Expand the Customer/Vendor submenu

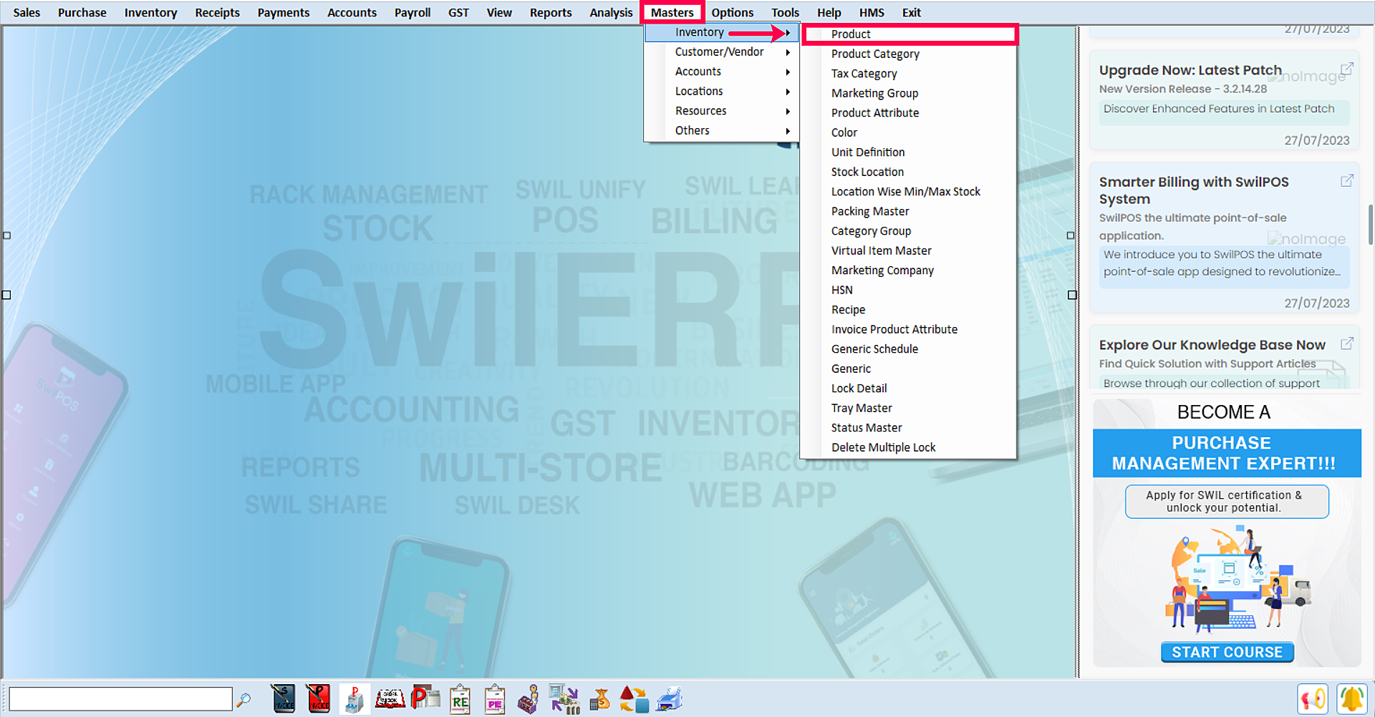click(722, 52)
